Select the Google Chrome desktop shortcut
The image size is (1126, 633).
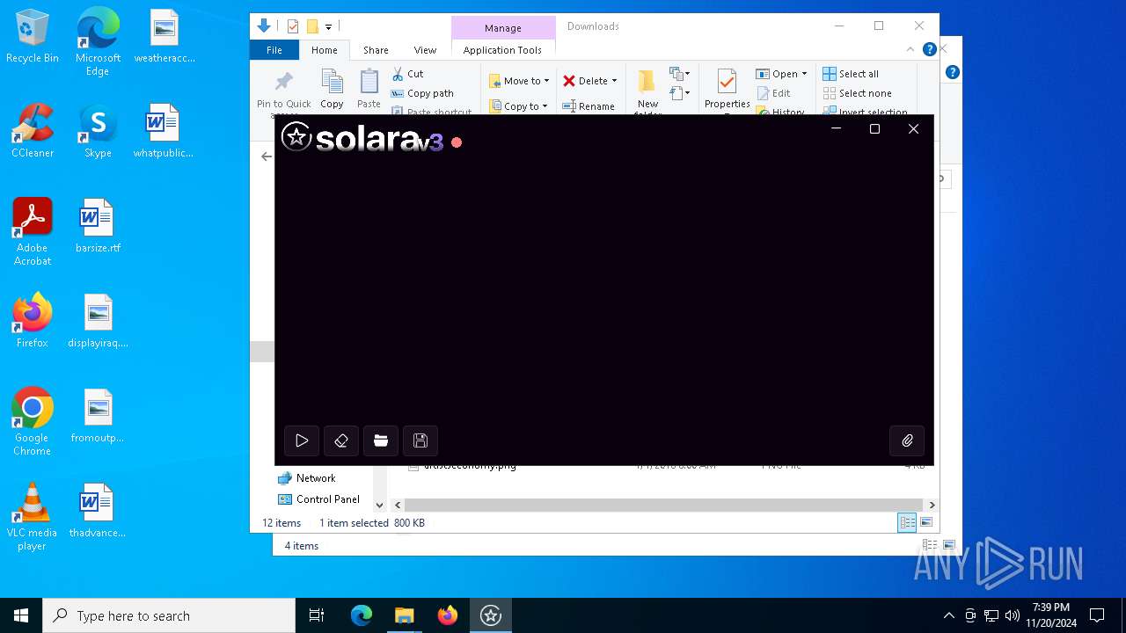click(x=33, y=421)
